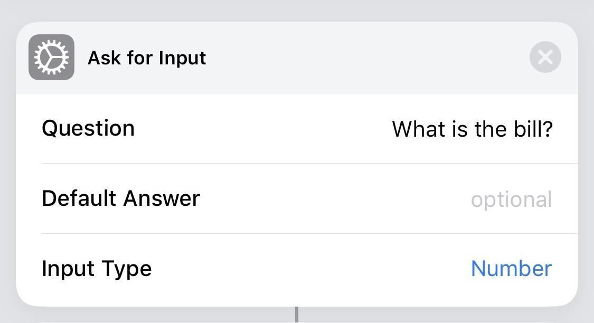Viewport: 594px width, 323px height.
Task: Remove the action with the X button
Action: (x=545, y=57)
